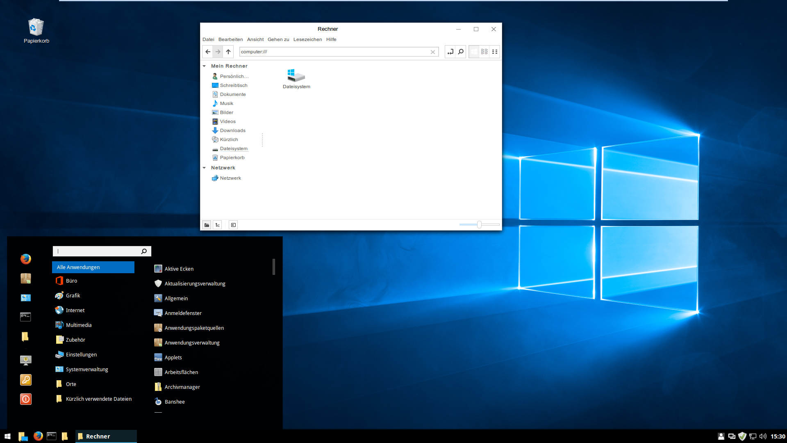Open the Lesezeichen menu

[307, 39]
